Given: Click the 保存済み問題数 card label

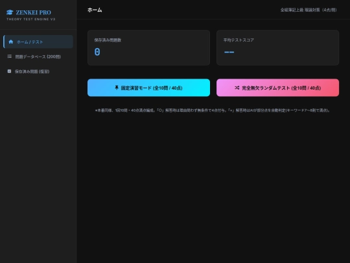Looking at the screenshot, I should (108, 40).
